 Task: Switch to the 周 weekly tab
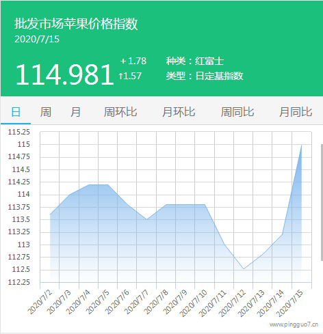click(46, 112)
